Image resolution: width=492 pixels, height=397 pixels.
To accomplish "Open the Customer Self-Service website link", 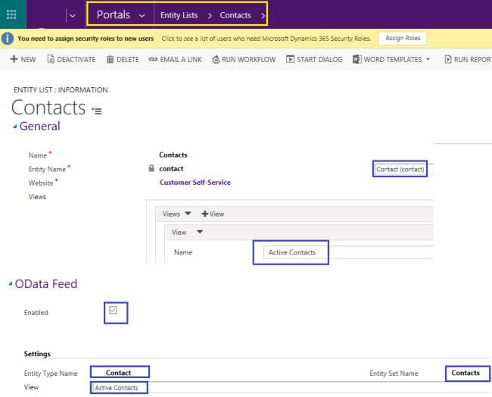I will click(x=195, y=182).
